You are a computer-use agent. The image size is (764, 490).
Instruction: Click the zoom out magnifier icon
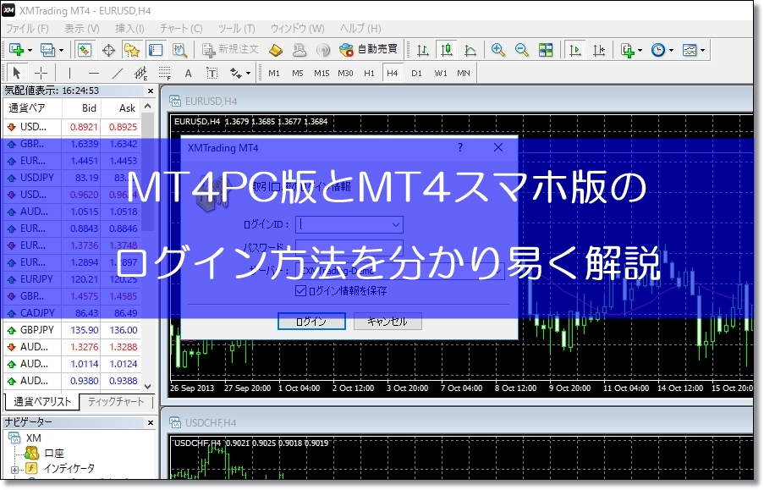pyautogui.click(x=521, y=50)
